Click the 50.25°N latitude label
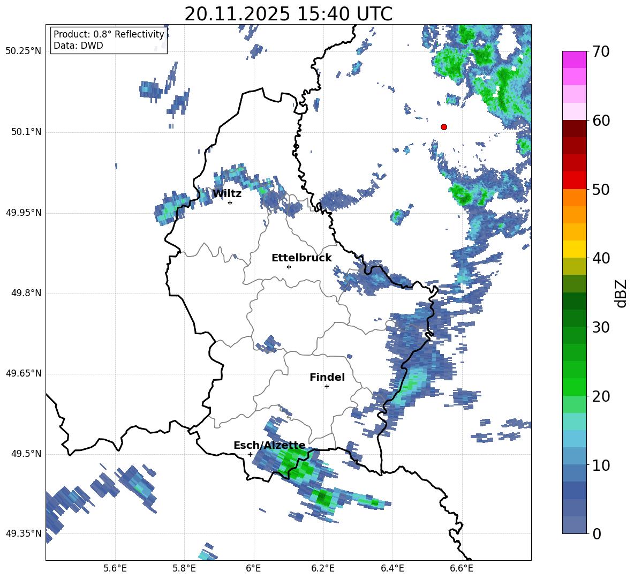 23,51
